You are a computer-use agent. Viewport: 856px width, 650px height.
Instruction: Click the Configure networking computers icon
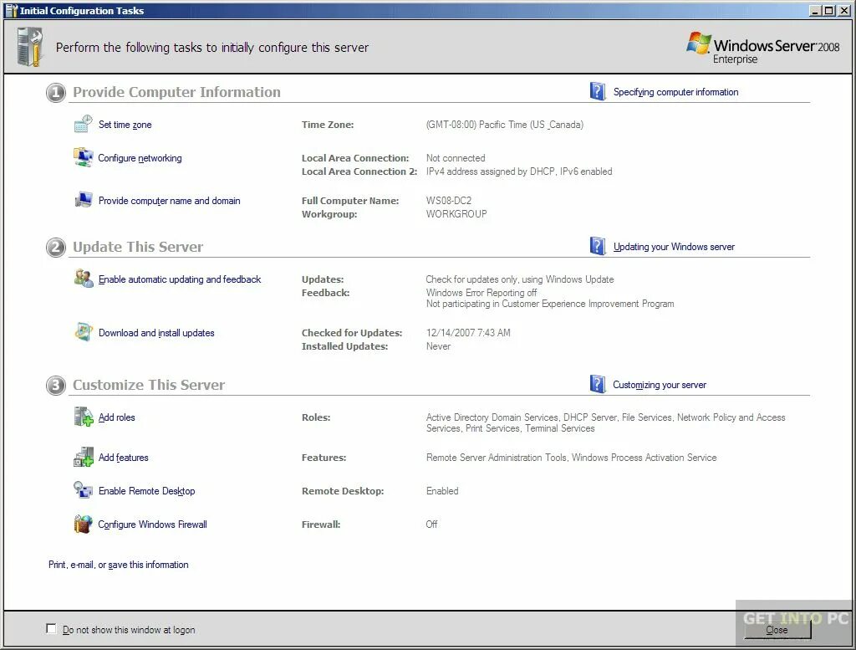84,157
